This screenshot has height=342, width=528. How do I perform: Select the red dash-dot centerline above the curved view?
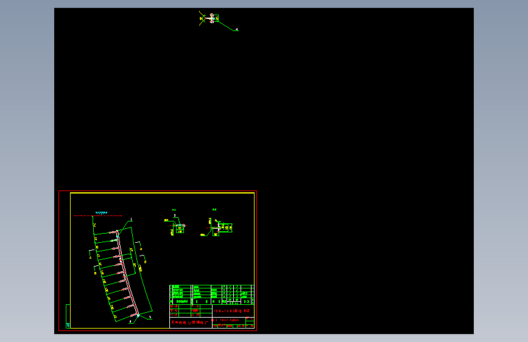[98, 216]
